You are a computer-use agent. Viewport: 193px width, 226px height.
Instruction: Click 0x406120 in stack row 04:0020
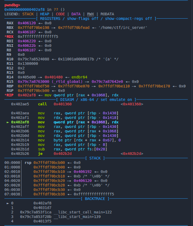tap(83, 180)
